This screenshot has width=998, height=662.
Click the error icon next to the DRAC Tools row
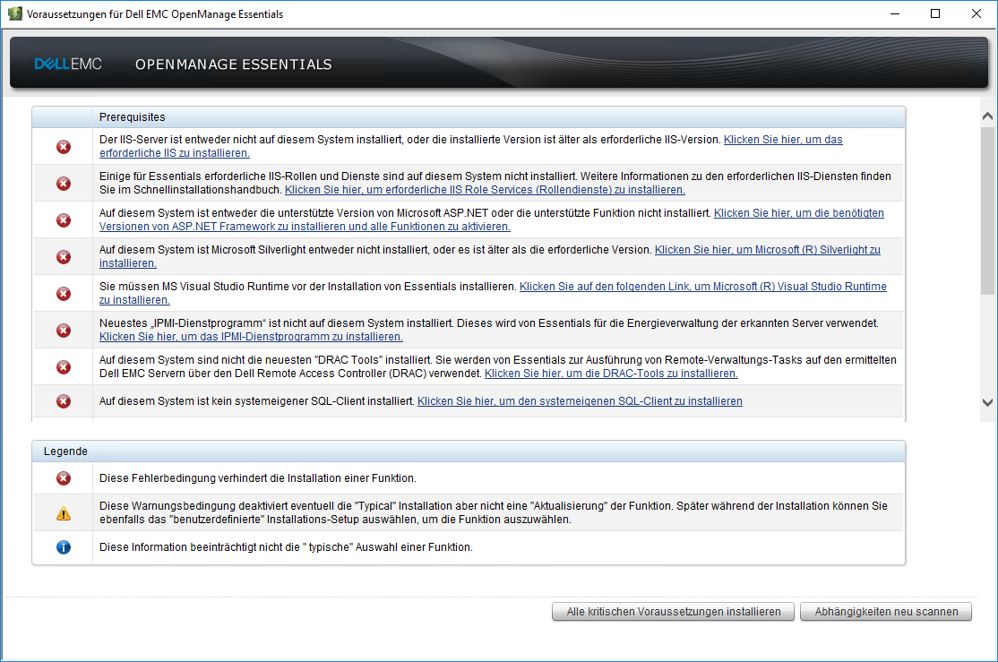[x=64, y=367]
